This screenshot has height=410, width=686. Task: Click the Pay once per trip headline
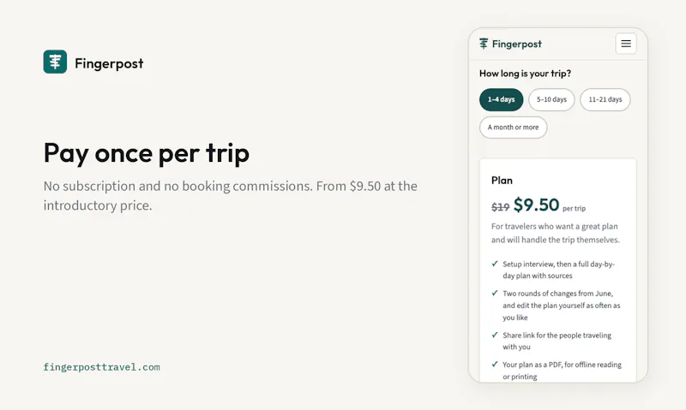[x=147, y=153]
